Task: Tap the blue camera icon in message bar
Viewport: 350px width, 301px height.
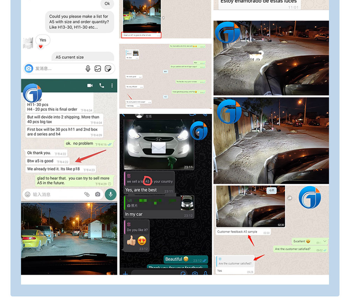Action: point(29,68)
